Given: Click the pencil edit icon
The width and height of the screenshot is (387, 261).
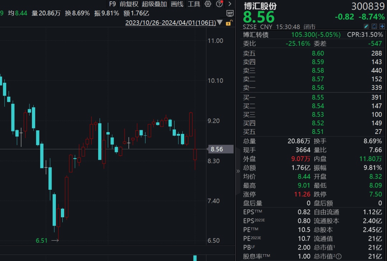Looking at the screenshot, I should 367,26.
